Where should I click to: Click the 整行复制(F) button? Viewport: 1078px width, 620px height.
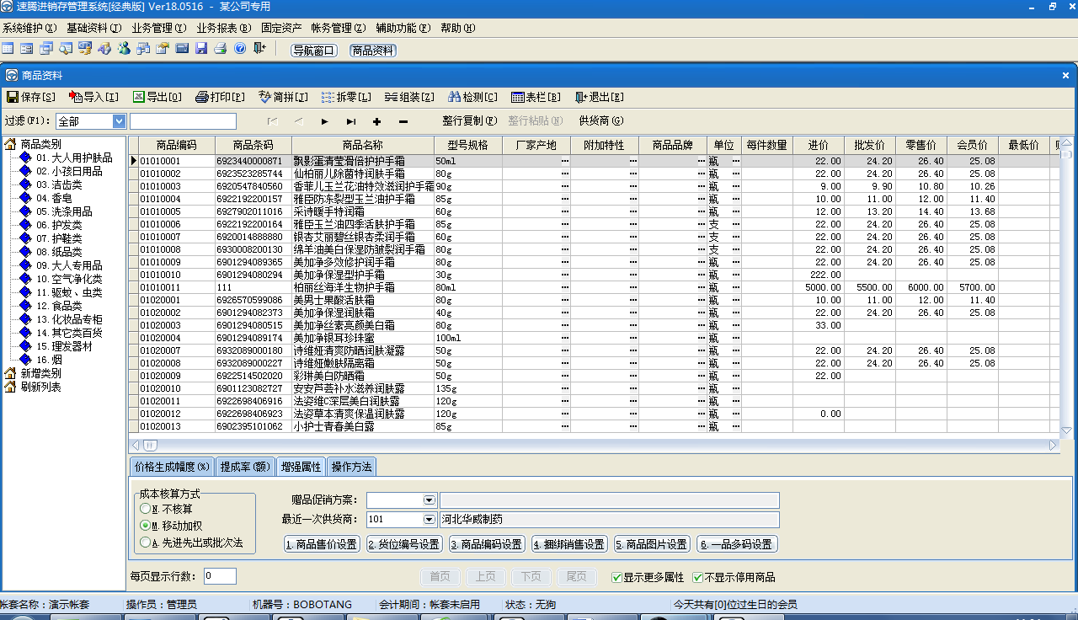coord(469,121)
